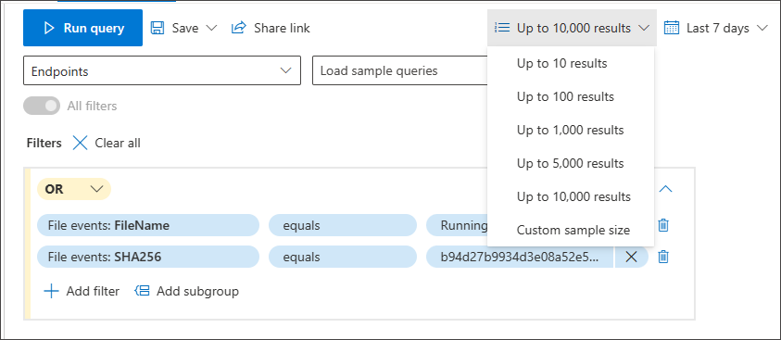The height and width of the screenshot is (340, 781).
Task: Click equals operator in SHA256 row
Action: point(343,257)
